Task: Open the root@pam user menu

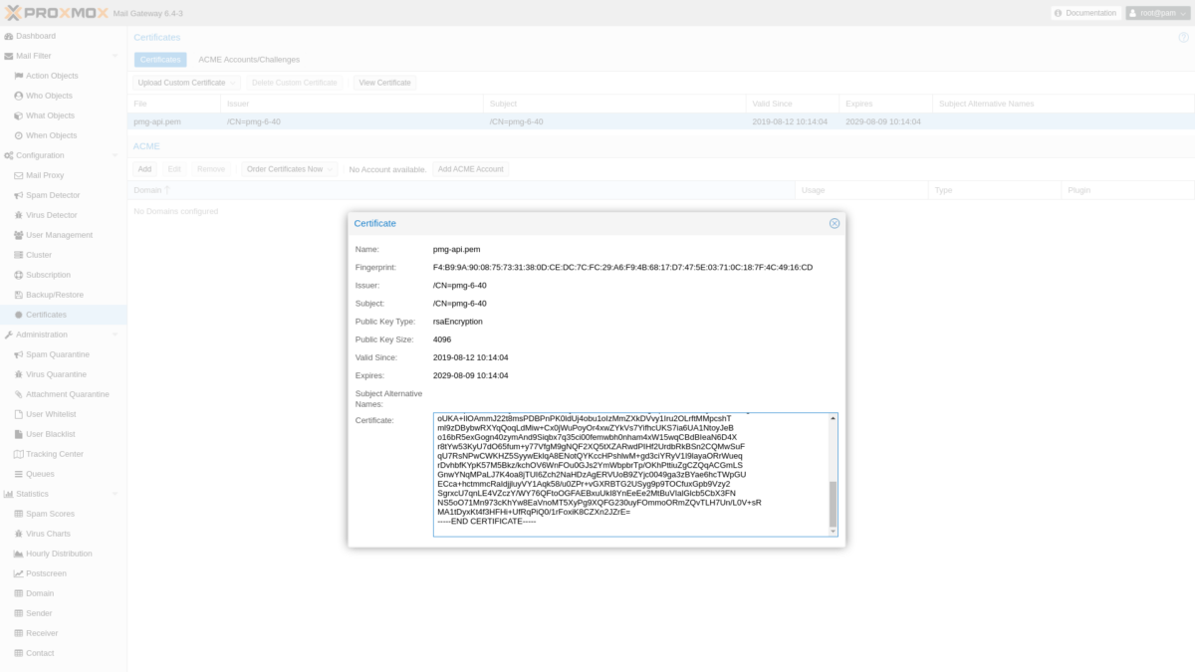Action: coord(1160,13)
